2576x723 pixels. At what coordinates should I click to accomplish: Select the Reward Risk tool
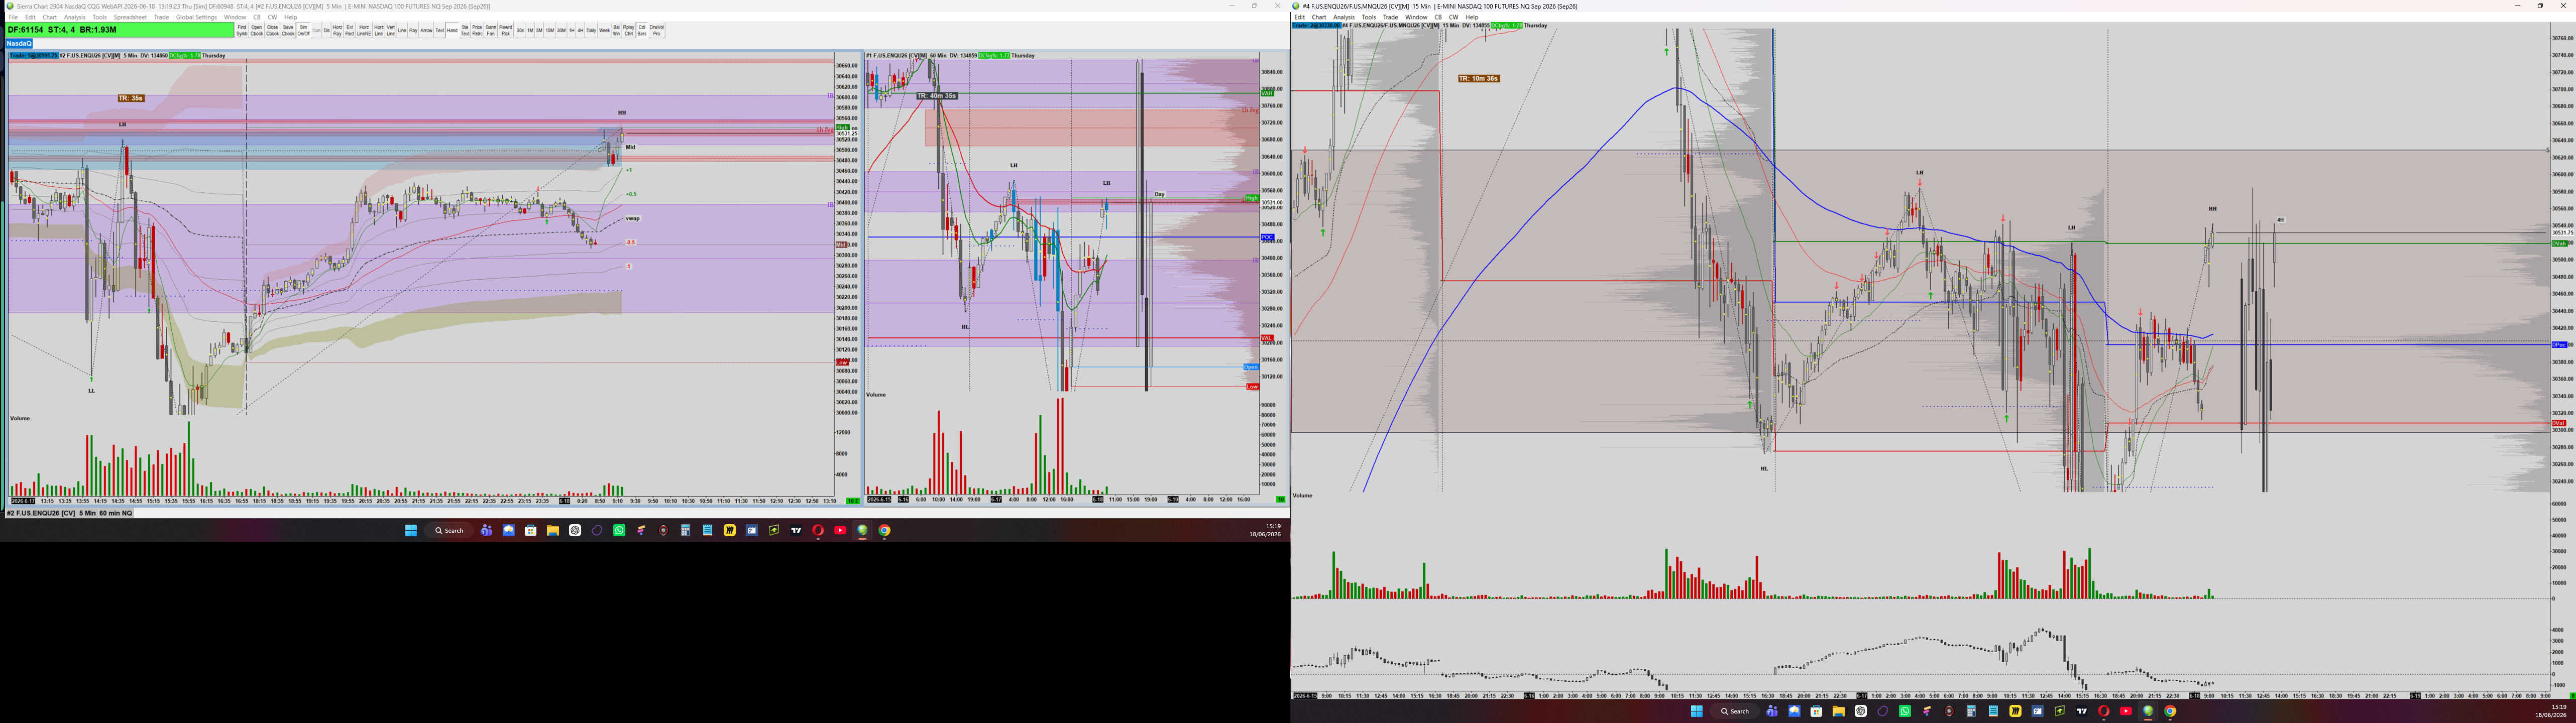coord(506,31)
